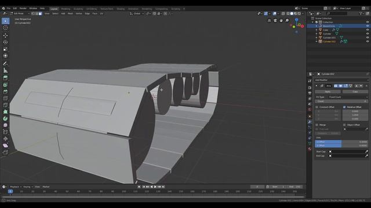This screenshot has width=371, height=208.
Task: Disable the Relative Offset checkbox
Action: pos(344,107)
